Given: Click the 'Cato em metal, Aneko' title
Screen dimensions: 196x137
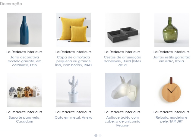Looking at the screenshot, I should point(74,117).
